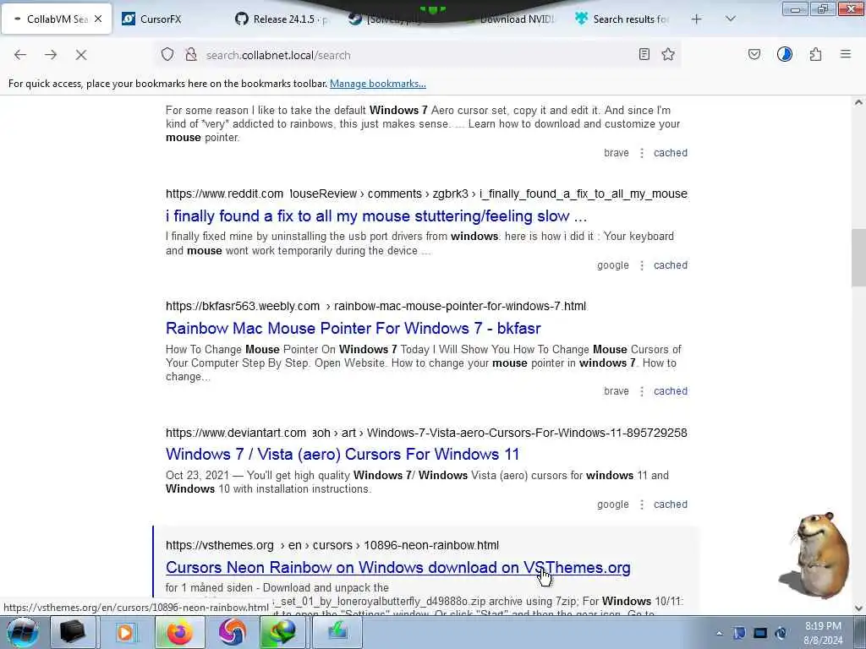Switch to the Release 24.1.5 GitHub tab
The image size is (866, 649).
click(x=282, y=19)
